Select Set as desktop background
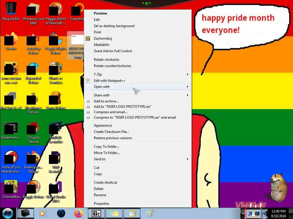The width and height of the screenshot is (293, 219). (x=138, y=26)
